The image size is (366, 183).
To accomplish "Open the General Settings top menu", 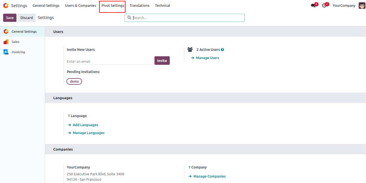I will 46,6.
